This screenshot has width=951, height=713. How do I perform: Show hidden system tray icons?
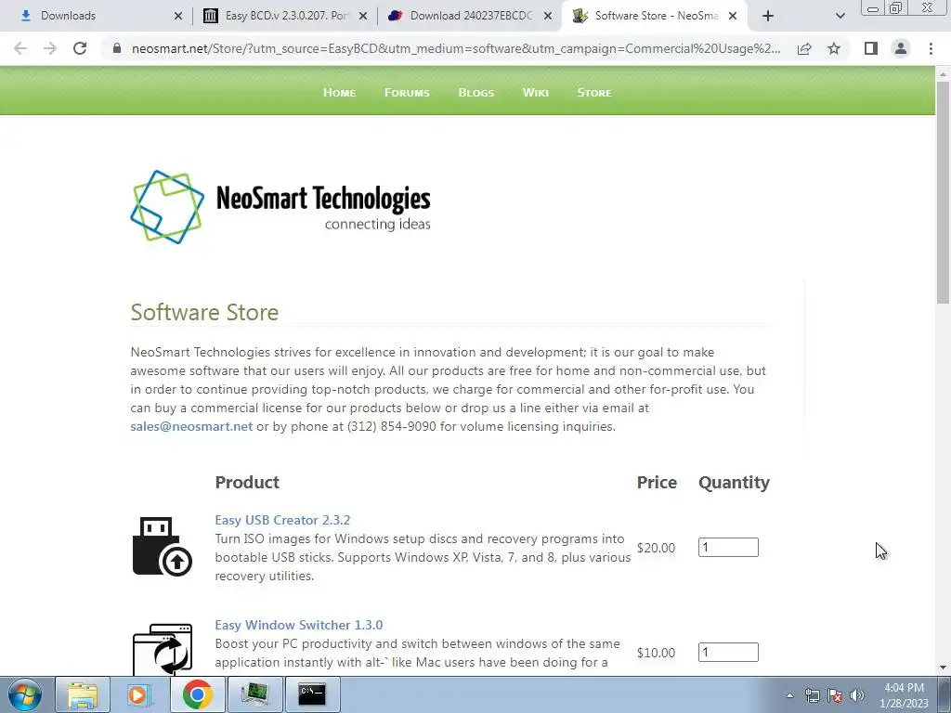click(x=789, y=695)
